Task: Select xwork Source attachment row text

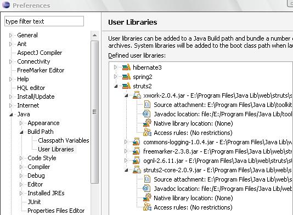Action: click(223, 105)
